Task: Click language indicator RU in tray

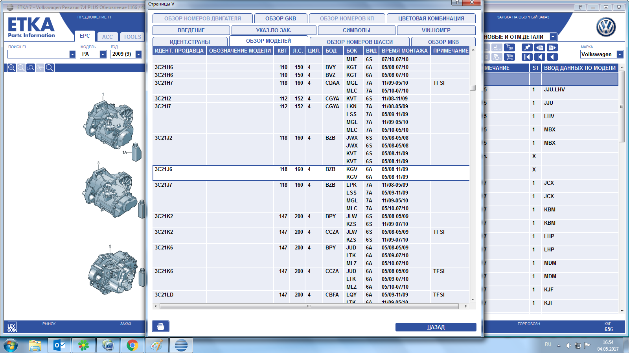Action: (548, 344)
